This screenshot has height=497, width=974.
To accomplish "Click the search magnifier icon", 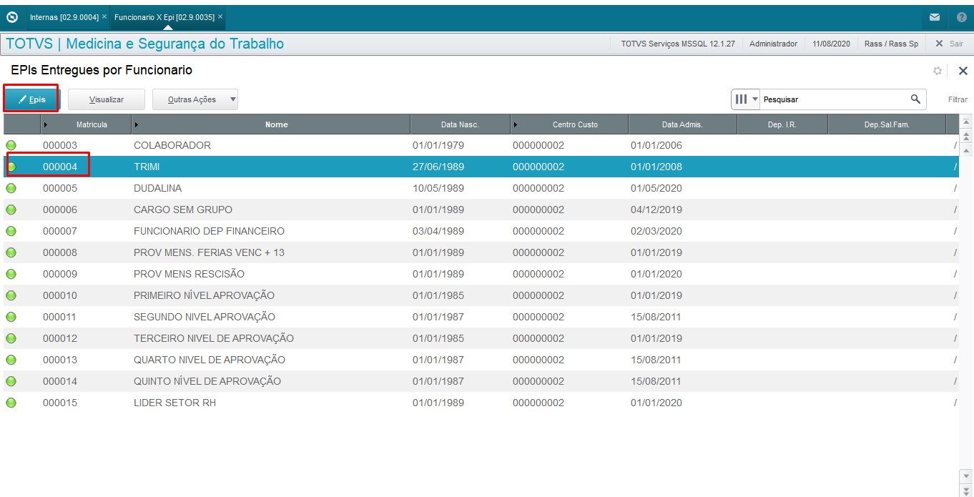I will [x=915, y=99].
